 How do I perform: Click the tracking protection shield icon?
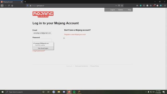[x=28, y=5]
